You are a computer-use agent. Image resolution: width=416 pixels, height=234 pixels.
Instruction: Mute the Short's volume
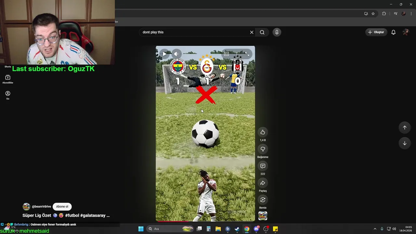[x=176, y=54]
